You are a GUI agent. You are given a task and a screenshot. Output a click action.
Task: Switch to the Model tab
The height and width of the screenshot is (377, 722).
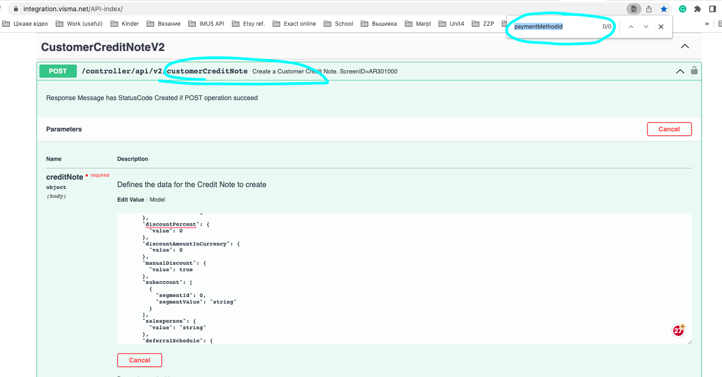[x=157, y=199]
